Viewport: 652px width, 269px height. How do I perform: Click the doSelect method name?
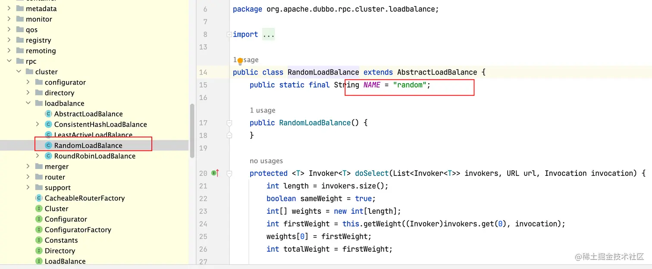[x=372, y=173]
